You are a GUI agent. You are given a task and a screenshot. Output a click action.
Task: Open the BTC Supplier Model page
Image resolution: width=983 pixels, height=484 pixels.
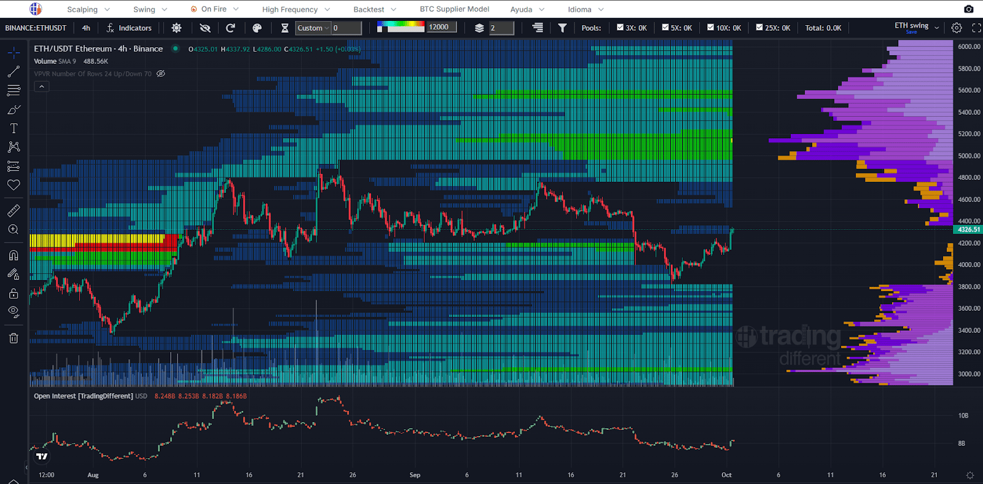tap(455, 9)
